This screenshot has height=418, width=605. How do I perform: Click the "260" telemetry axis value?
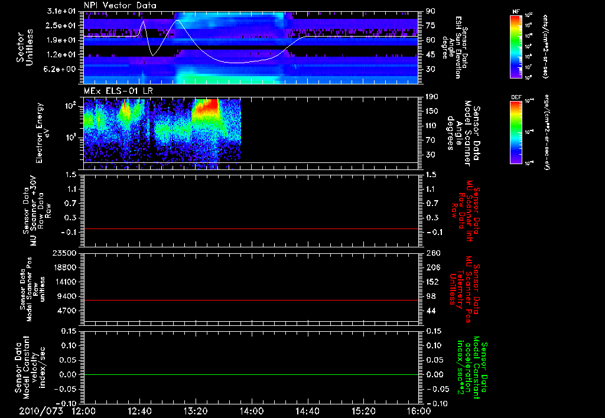pyautogui.click(x=433, y=253)
